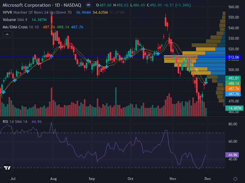Select the VPVR indicator legend

pos(37,13)
